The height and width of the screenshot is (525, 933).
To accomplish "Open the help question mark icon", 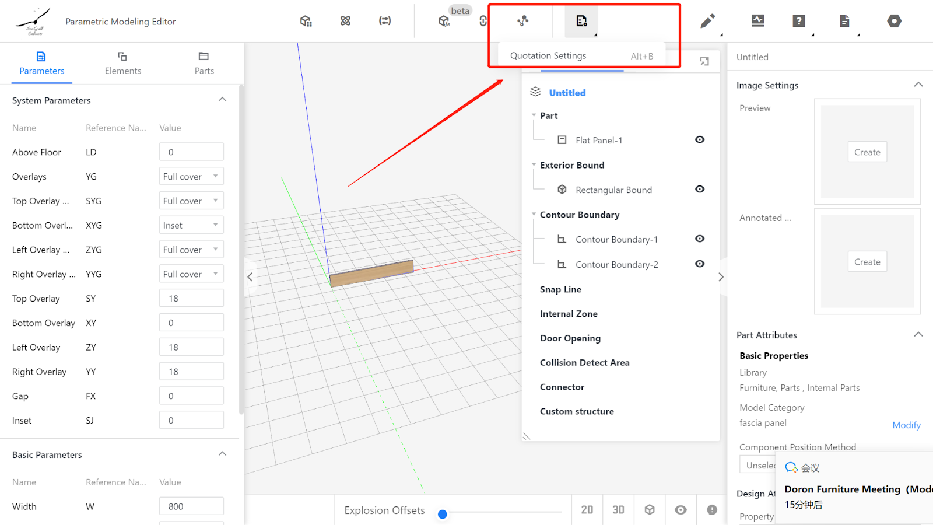I will (x=798, y=21).
